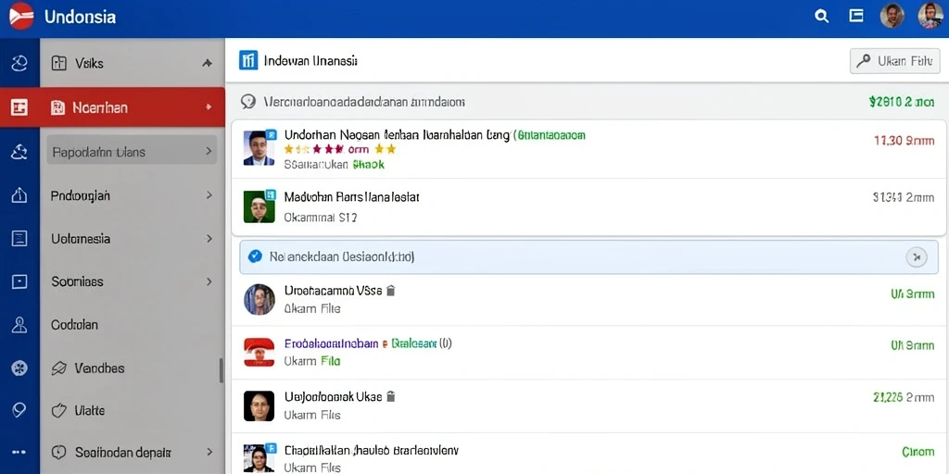Expand the Noenhan arrow
Viewport: 949px width, 474px height.
[209, 107]
